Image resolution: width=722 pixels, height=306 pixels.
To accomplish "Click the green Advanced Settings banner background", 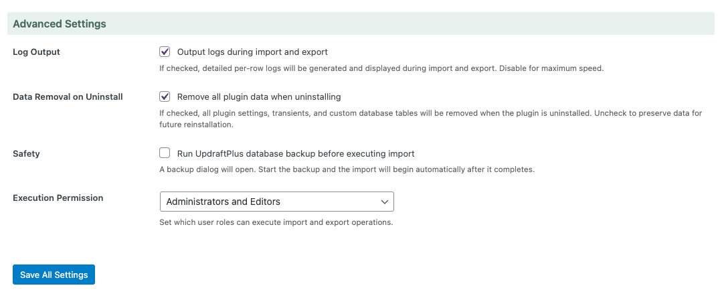I will 401,24.
